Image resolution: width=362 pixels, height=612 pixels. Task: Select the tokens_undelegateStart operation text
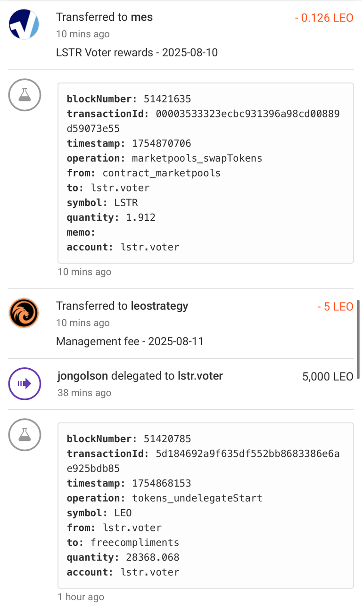pos(197,498)
